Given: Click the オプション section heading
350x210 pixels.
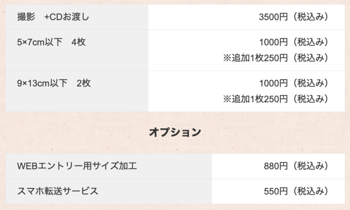Looking at the screenshot, I should coord(175,132).
